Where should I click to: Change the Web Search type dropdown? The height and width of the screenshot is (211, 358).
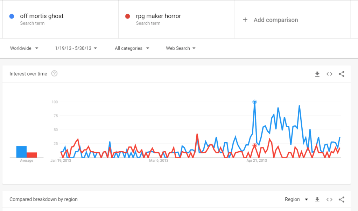181,48
